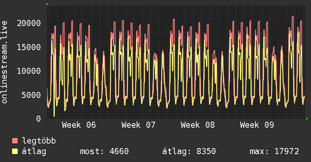311x162 pixels.
Task: Click the 0 y-axis label
Action: [x=38, y=119]
